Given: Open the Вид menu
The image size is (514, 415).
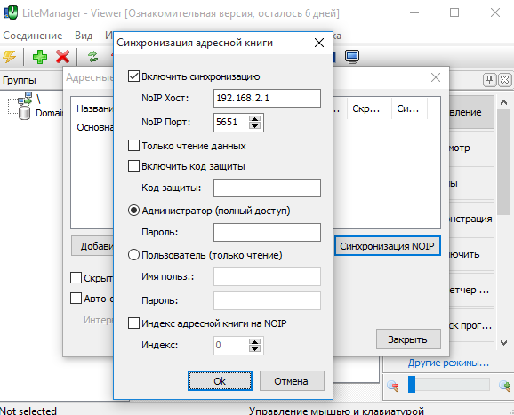Looking at the screenshot, I should coord(84,36).
